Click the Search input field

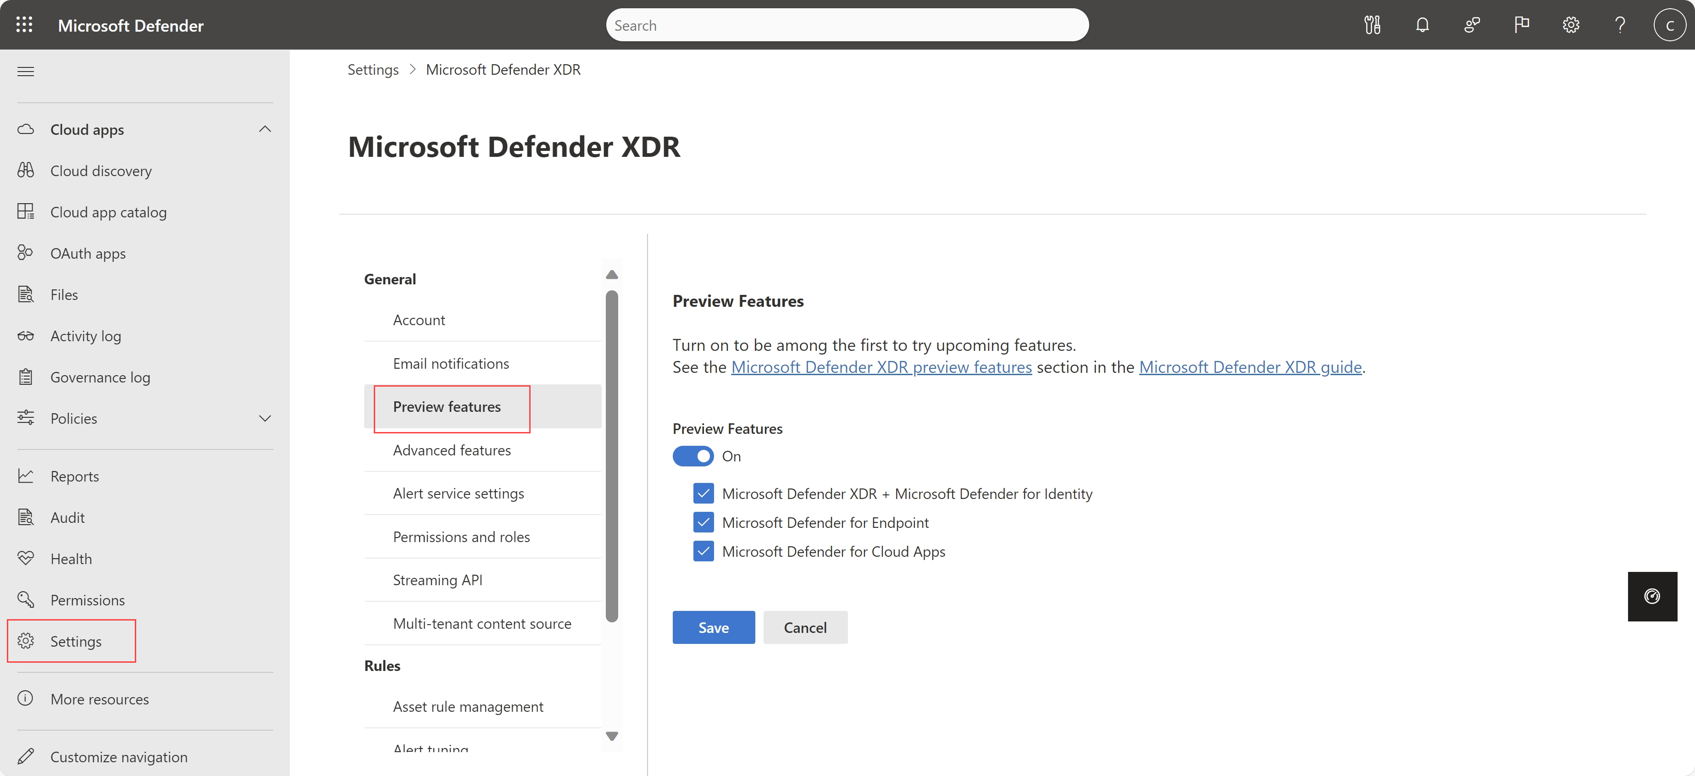pyautogui.click(x=847, y=25)
